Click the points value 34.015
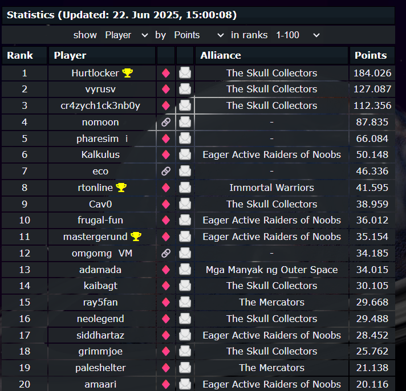 (x=372, y=270)
